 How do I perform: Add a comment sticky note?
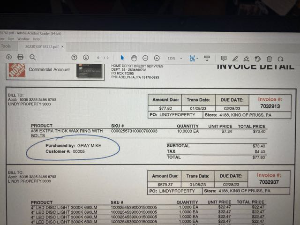[x=224, y=58]
